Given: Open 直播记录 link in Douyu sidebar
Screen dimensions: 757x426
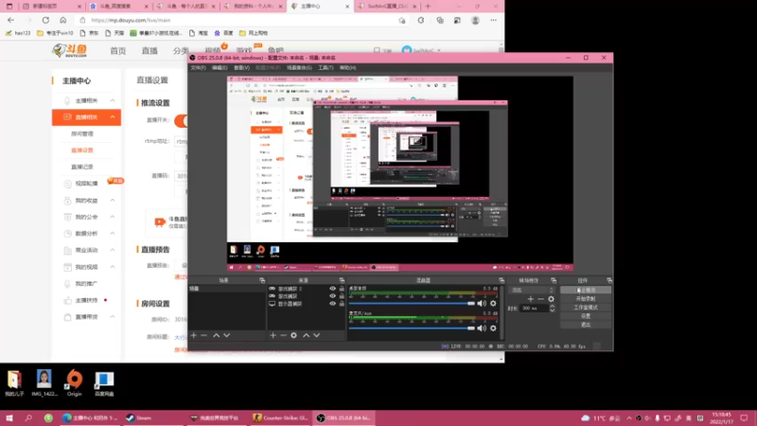Looking at the screenshot, I should pyautogui.click(x=82, y=167).
